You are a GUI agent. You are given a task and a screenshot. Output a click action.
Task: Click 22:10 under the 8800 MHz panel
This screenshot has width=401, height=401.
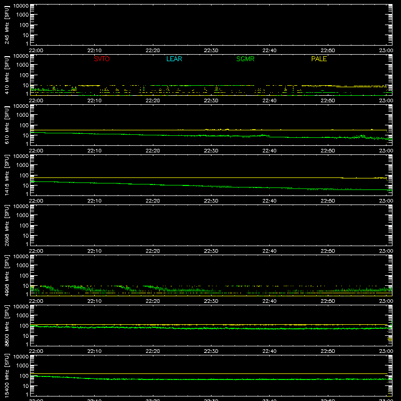point(94,351)
